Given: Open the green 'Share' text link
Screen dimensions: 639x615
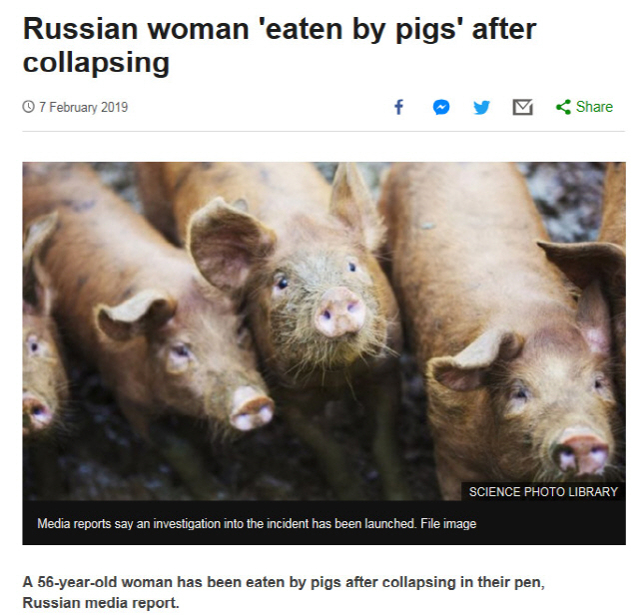Looking at the screenshot, I should [x=594, y=107].
